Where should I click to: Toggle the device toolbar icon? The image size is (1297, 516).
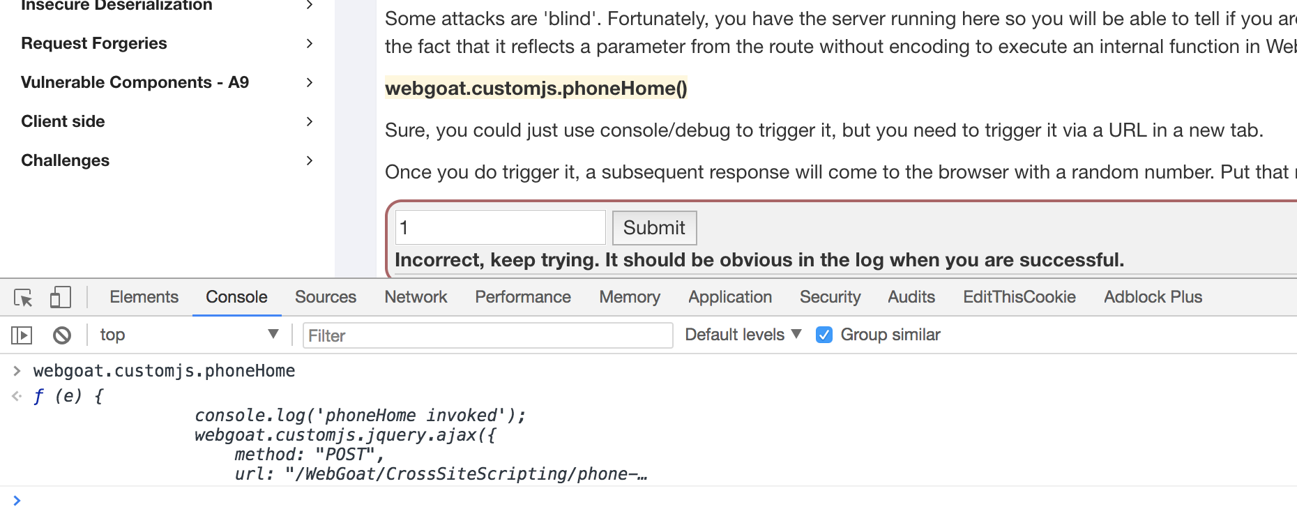tap(61, 297)
